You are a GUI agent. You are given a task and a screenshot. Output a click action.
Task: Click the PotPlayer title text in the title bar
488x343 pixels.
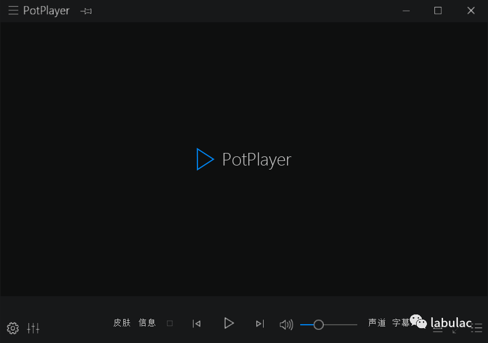pyautogui.click(x=46, y=11)
